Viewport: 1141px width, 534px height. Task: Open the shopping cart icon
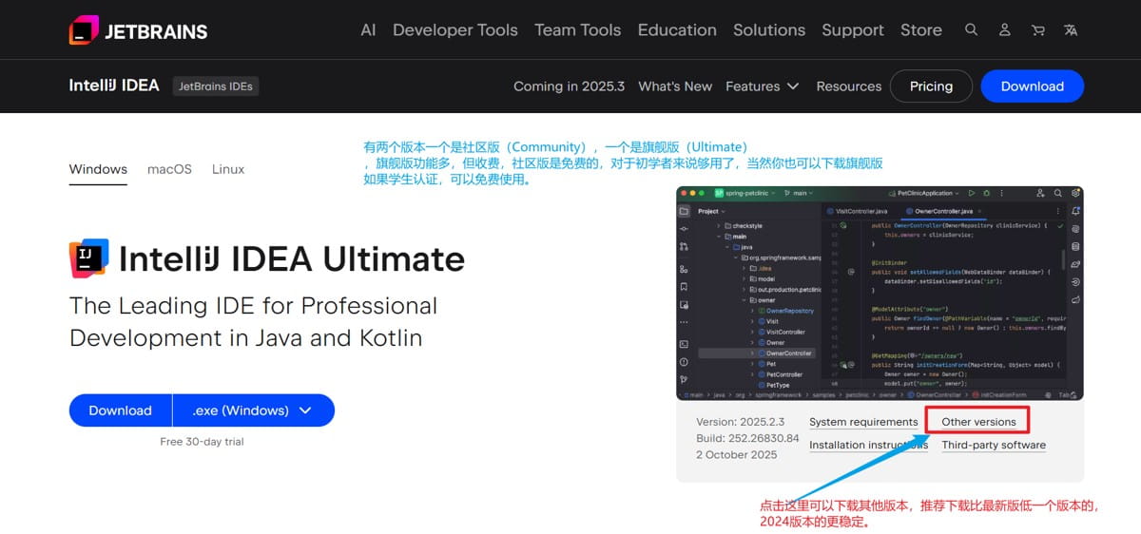click(1037, 30)
